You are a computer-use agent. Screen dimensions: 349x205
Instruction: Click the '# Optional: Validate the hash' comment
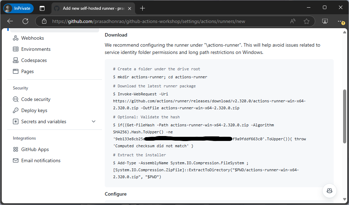(146, 117)
